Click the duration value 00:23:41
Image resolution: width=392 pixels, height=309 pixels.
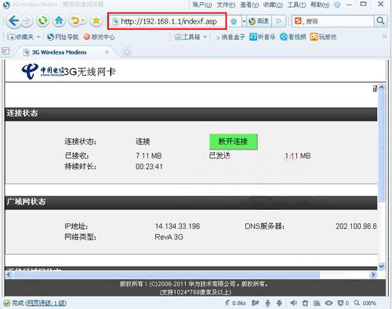pyautogui.click(x=149, y=167)
